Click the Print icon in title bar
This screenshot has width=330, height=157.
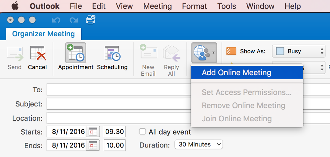pos(91,20)
